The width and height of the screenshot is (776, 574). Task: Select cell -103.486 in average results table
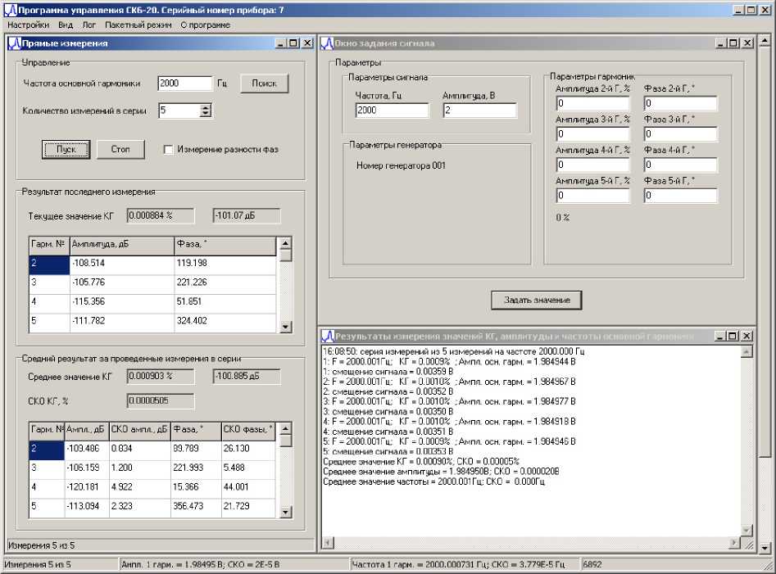click(x=87, y=449)
